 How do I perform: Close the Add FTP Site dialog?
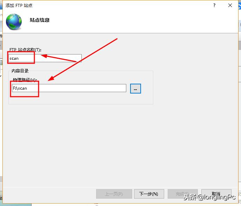coord(230,5)
